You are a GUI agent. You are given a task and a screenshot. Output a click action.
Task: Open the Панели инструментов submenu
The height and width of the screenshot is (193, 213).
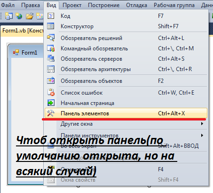[x=126, y=135]
